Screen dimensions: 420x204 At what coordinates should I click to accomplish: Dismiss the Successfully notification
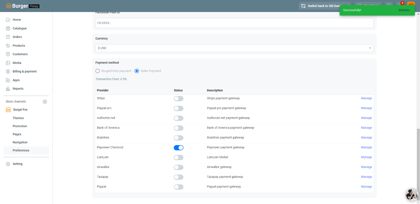point(404,10)
